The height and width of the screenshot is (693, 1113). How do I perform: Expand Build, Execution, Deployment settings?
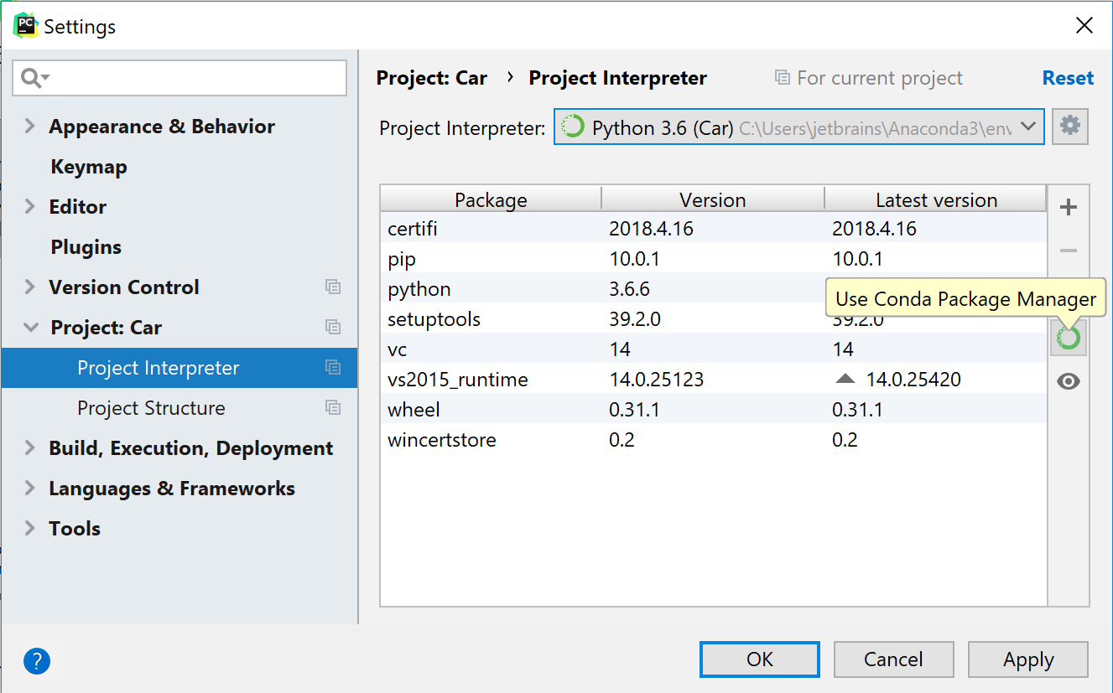coord(30,448)
